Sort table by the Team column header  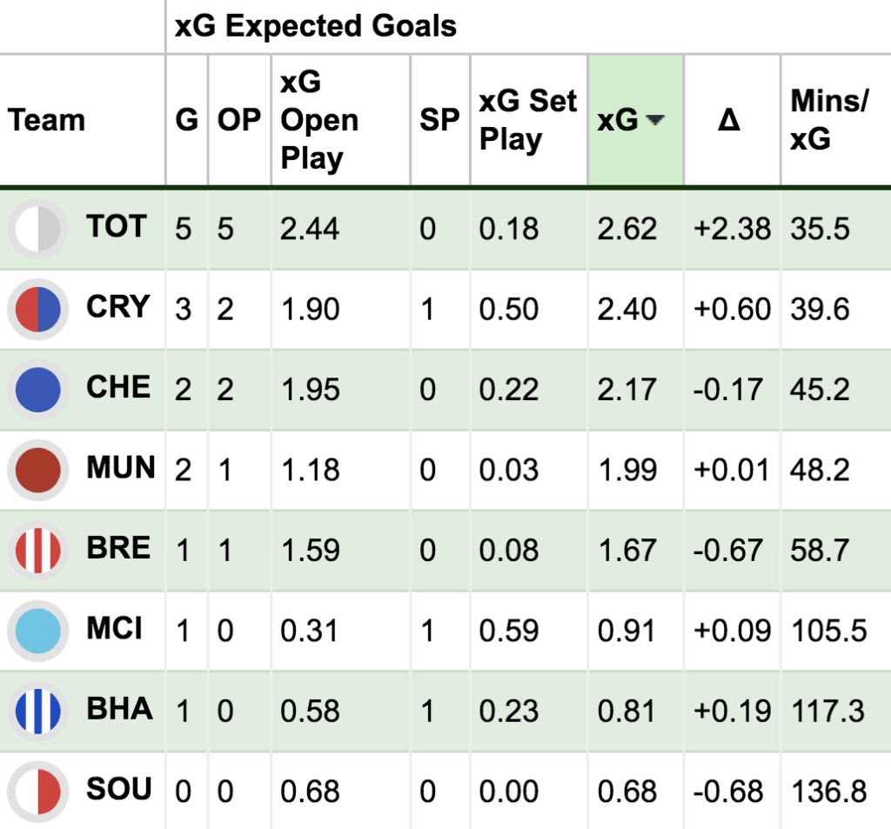pos(47,120)
